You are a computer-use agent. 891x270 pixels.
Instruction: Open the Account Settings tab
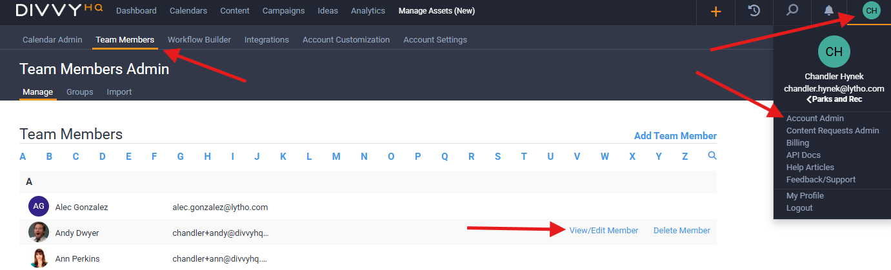[435, 39]
